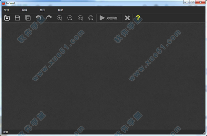Click the Inpaint app icon in title bar

click(3, 3)
